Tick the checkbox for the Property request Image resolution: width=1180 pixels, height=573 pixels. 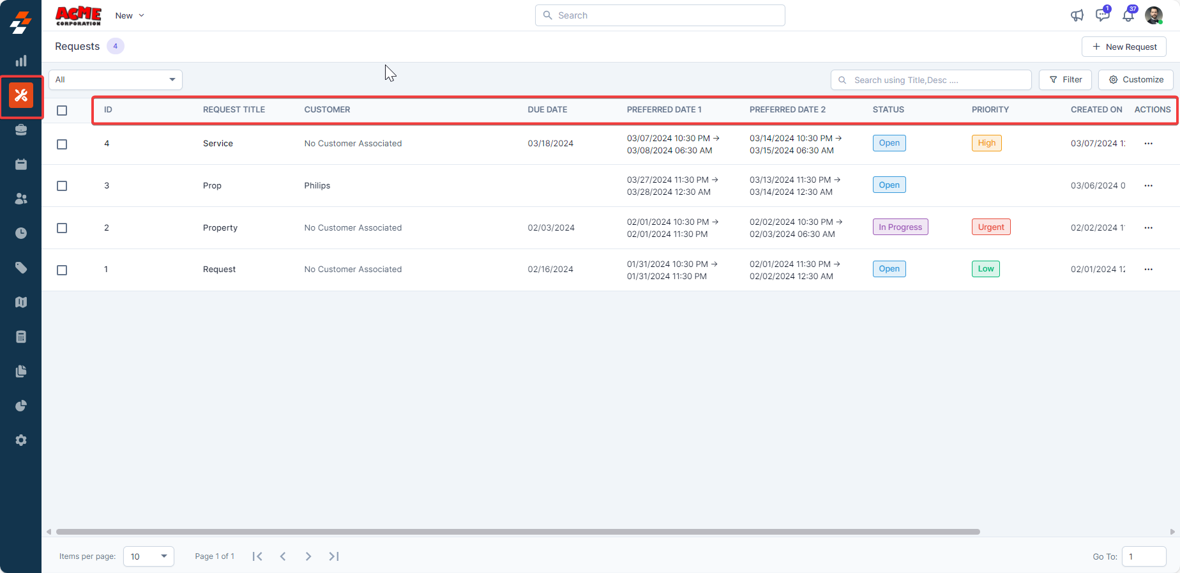[62, 228]
